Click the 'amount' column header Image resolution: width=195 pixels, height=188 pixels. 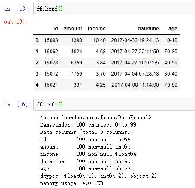coord(73,29)
